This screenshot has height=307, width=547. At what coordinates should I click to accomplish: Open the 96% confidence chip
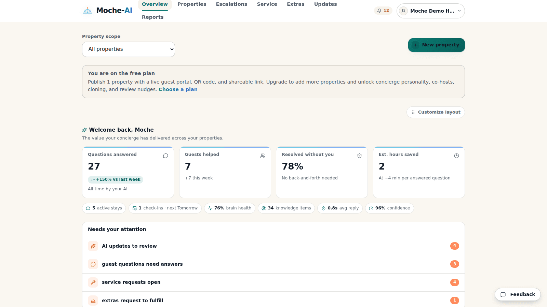pyautogui.click(x=390, y=208)
